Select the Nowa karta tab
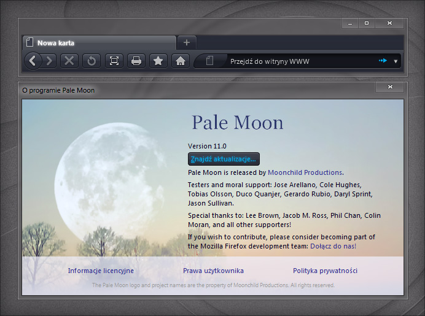 point(99,43)
